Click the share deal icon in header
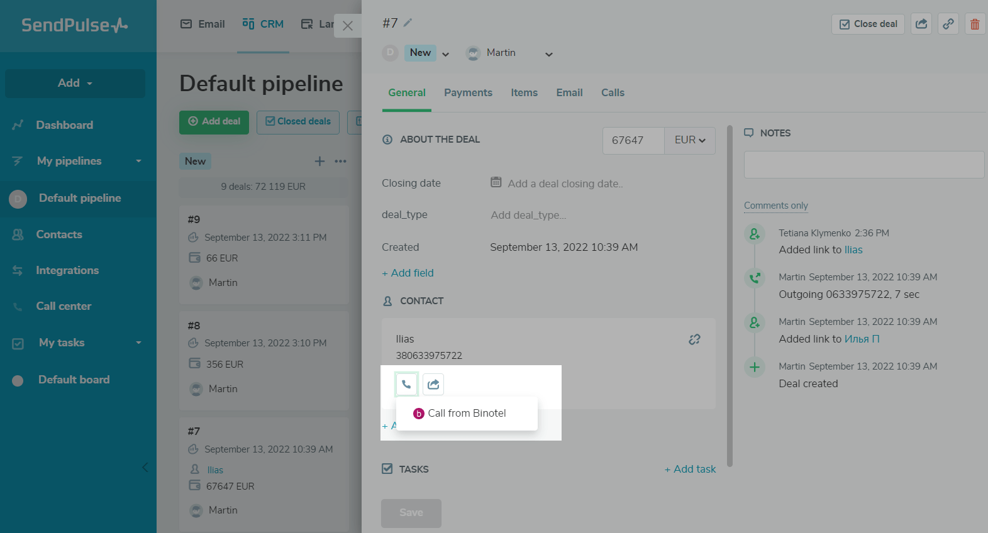 pyautogui.click(x=921, y=24)
